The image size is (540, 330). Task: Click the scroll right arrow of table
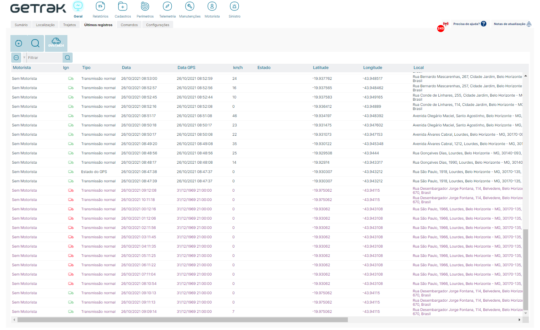click(x=520, y=320)
